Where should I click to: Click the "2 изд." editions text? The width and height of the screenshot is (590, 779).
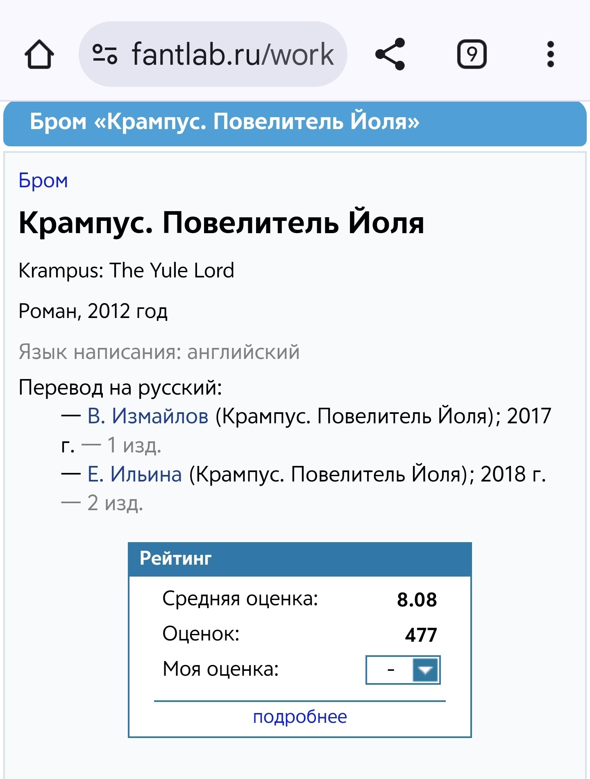click(x=115, y=503)
